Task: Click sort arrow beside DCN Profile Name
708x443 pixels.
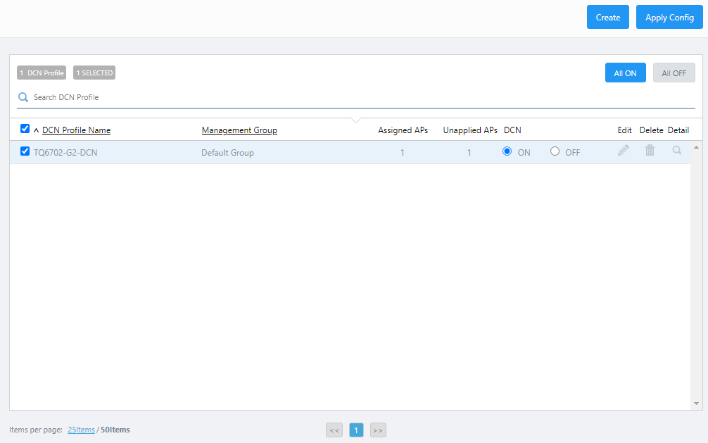Action: click(x=36, y=130)
